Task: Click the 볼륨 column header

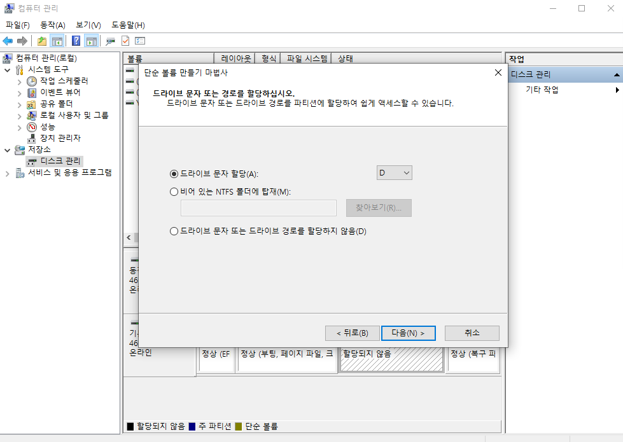Action: tap(169, 59)
